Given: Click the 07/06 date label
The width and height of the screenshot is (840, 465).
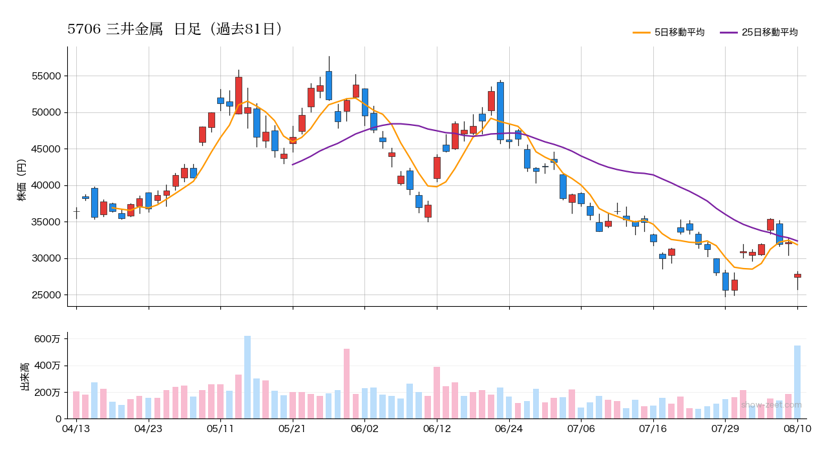Looking at the screenshot, I should tap(581, 429).
